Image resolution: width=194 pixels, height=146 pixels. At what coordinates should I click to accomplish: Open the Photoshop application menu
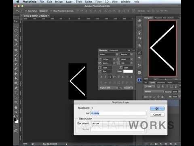(30, 2)
